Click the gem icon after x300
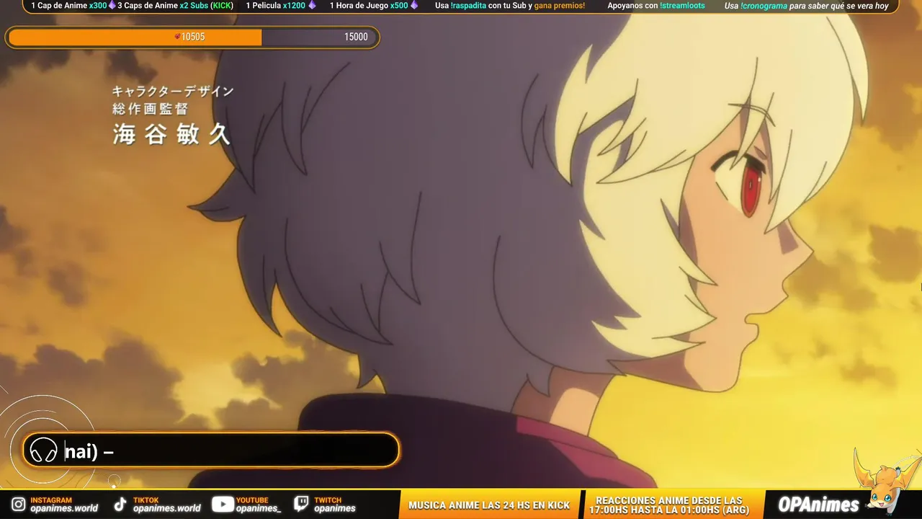The height and width of the screenshot is (519, 922). (112, 6)
